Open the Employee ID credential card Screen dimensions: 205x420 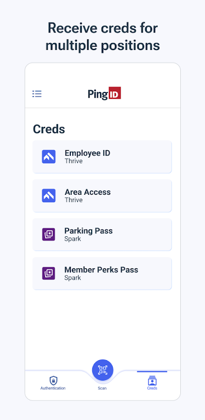point(102,156)
